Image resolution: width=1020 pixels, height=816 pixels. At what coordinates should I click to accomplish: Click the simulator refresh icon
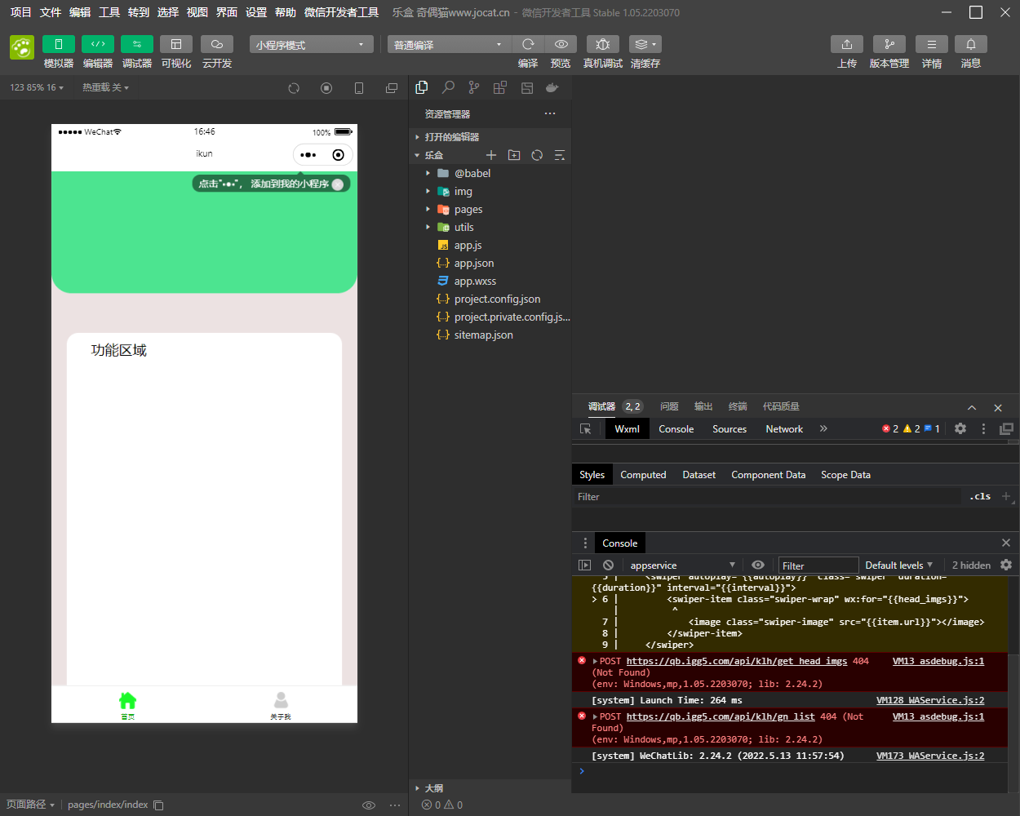294,88
